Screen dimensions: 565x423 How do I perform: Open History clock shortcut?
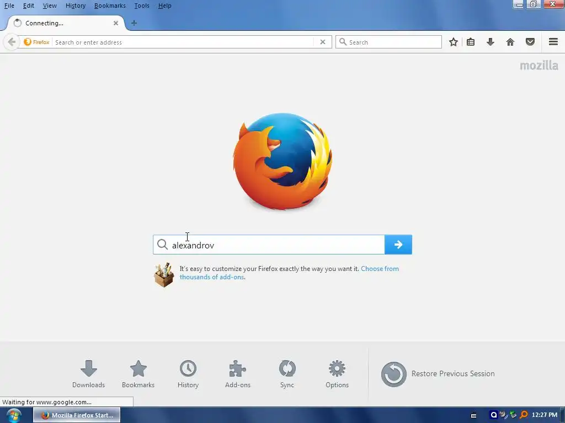tap(188, 374)
